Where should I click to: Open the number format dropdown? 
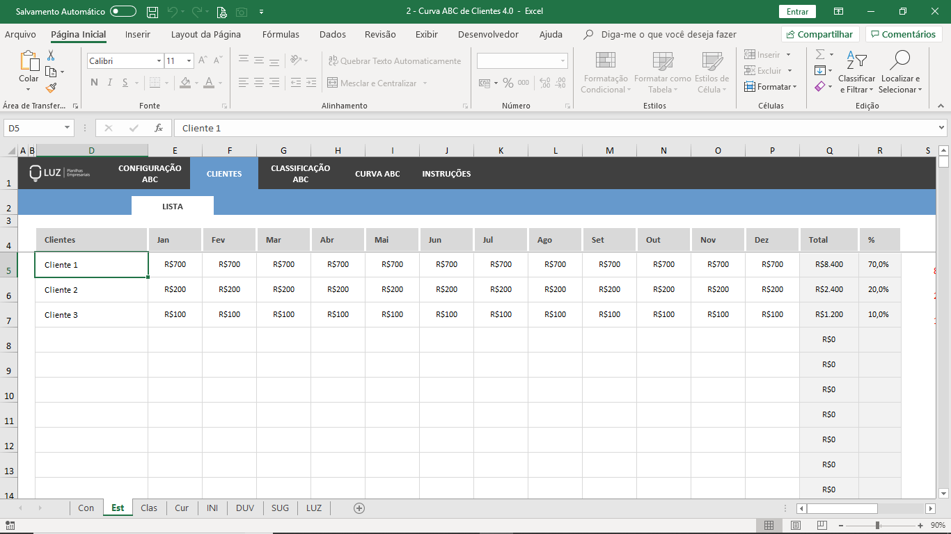click(x=563, y=61)
